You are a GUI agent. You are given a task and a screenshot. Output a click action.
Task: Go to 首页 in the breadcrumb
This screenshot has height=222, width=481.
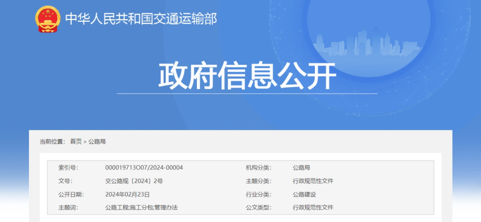(x=76, y=142)
